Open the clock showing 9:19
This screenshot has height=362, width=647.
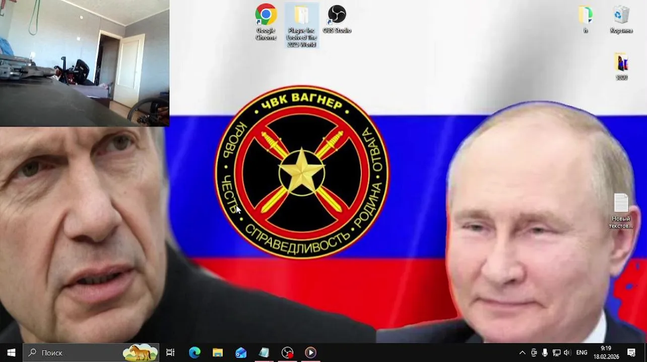point(606,352)
